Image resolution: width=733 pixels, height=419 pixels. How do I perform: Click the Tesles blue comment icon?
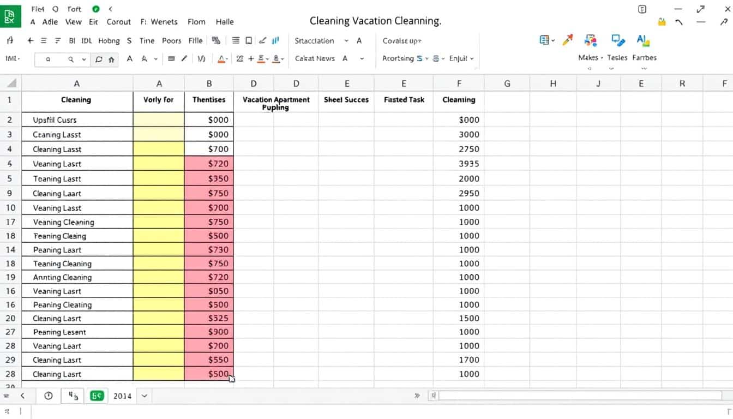pyautogui.click(x=617, y=40)
